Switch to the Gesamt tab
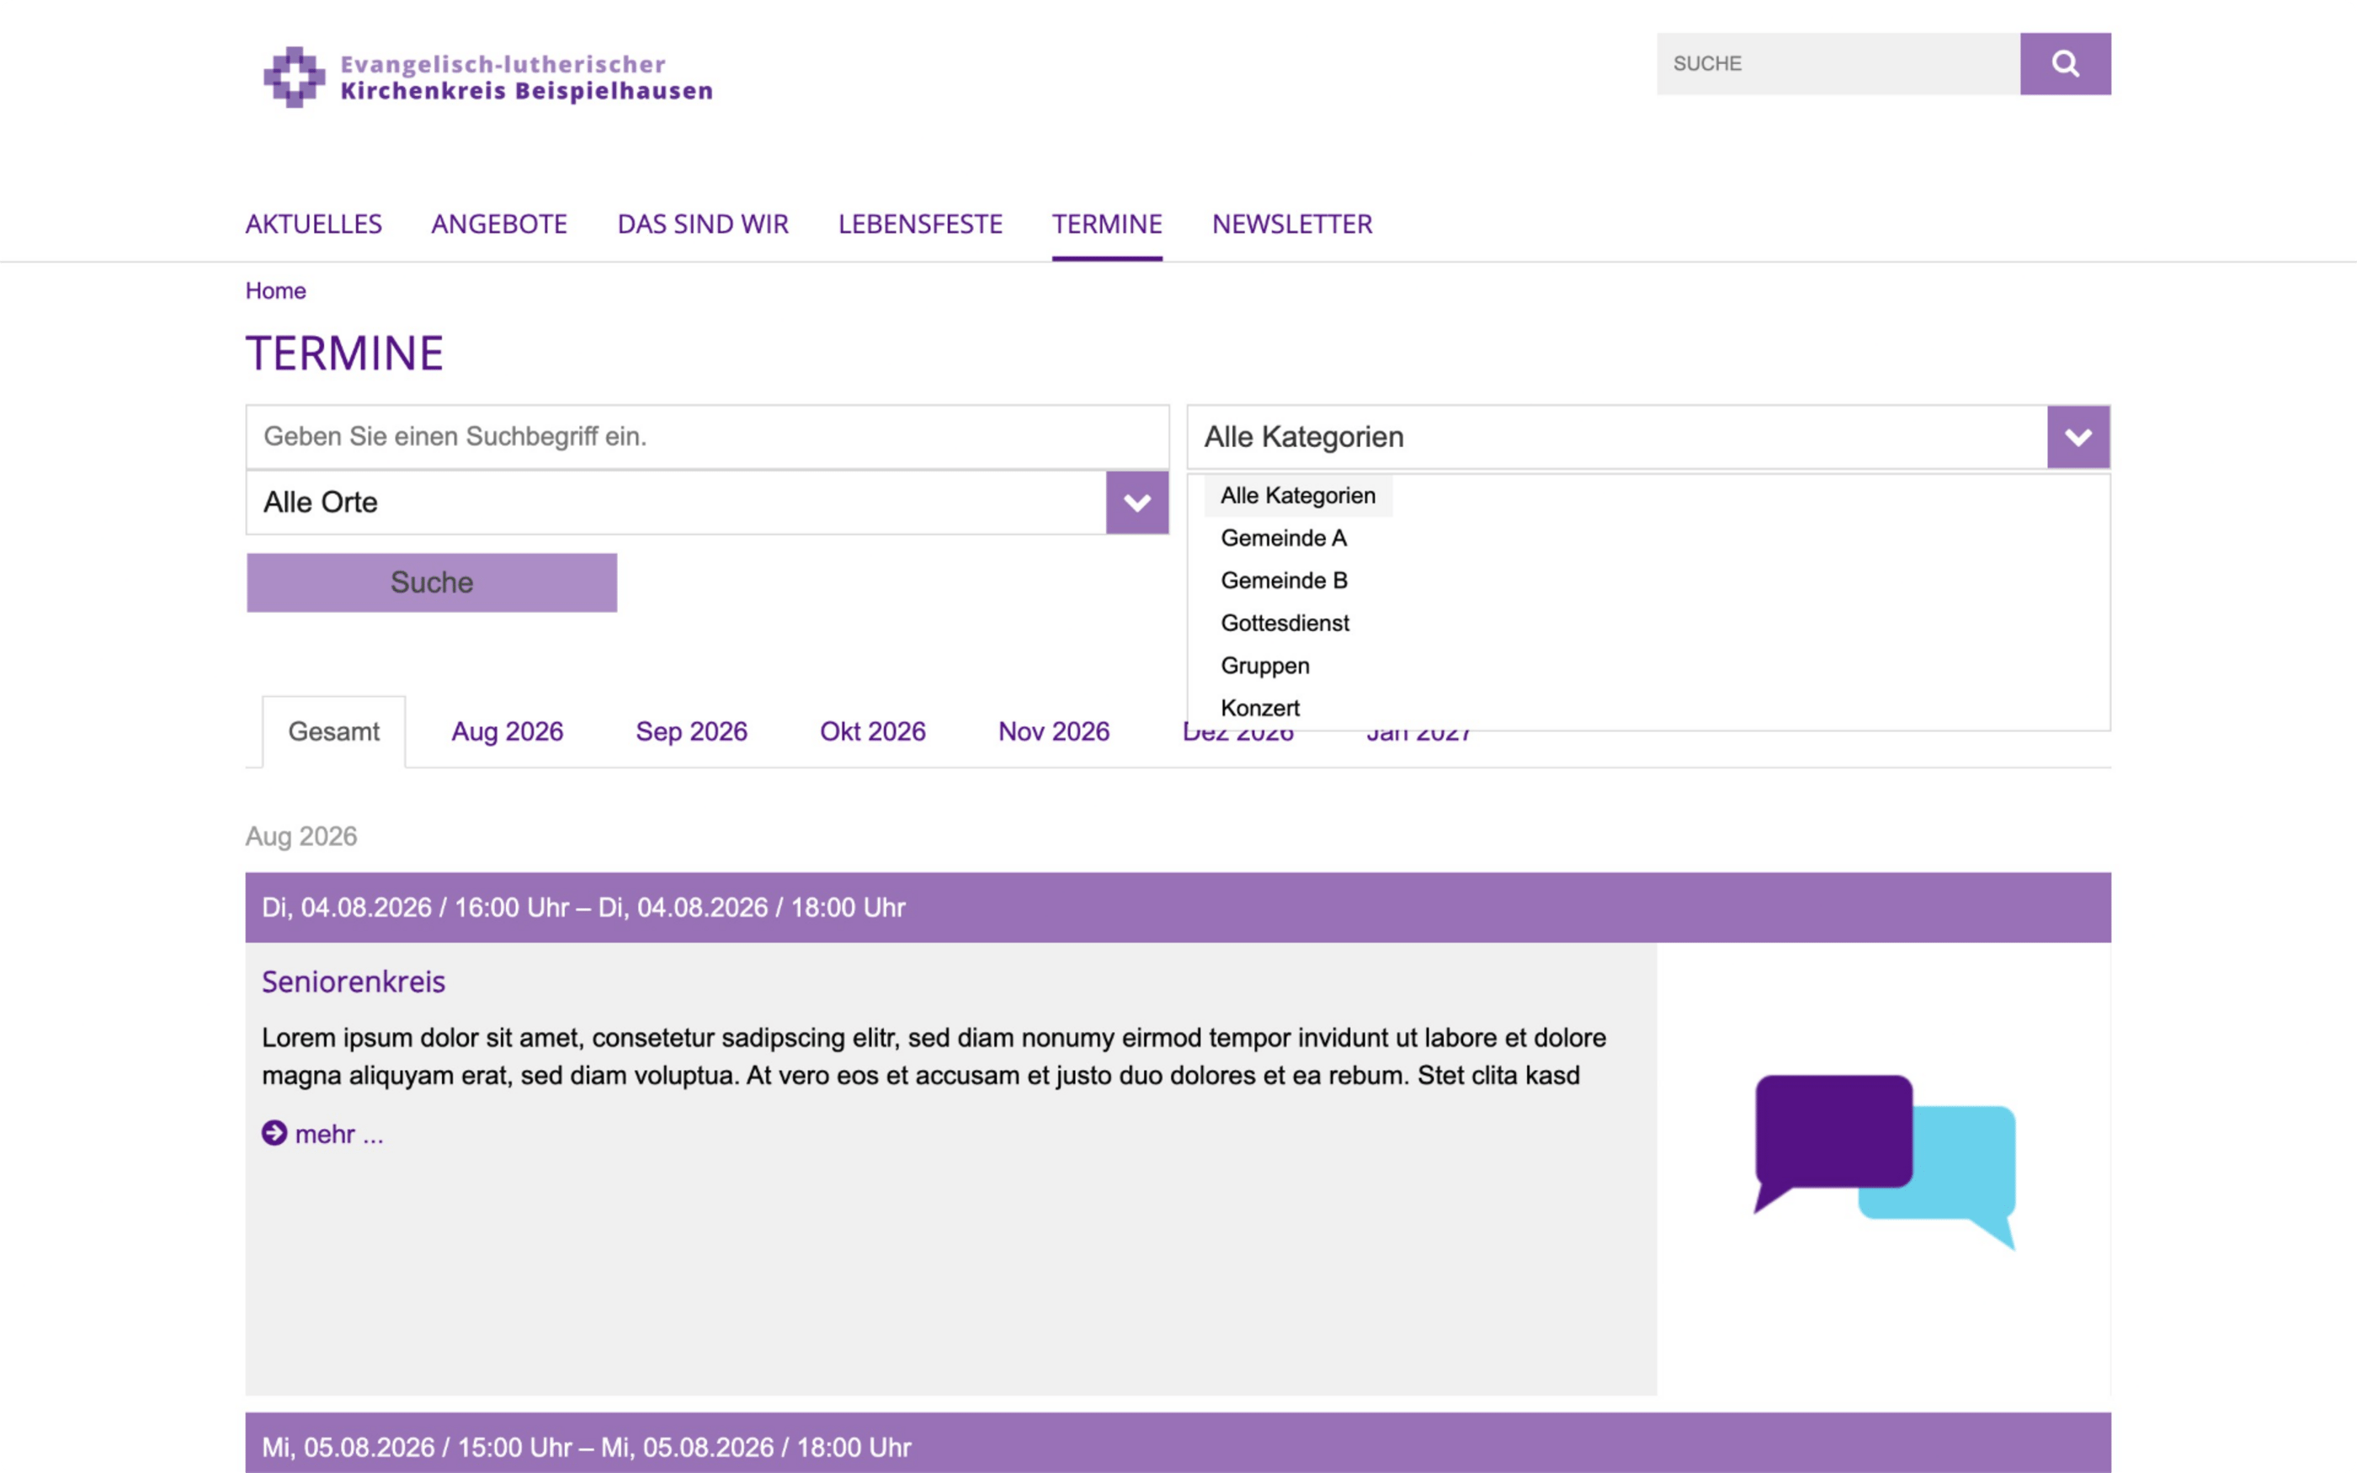The width and height of the screenshot is (2357, 1473). [334, 731]
